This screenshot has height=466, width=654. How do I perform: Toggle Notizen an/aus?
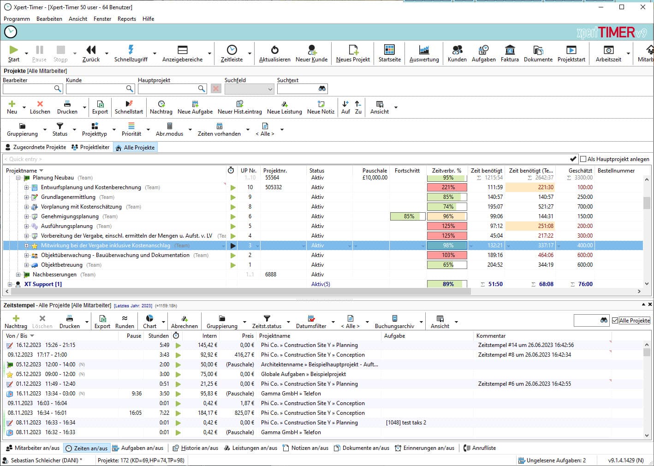(x=305, y=448)
